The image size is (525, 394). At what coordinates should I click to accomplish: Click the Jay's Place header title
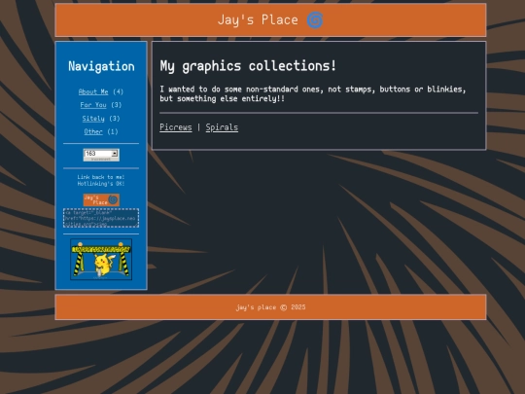(x=258, y=20)
